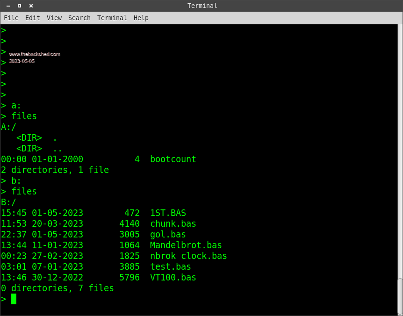
Task: Click the chunk.bas file entry
Action: tap(173, 223)
